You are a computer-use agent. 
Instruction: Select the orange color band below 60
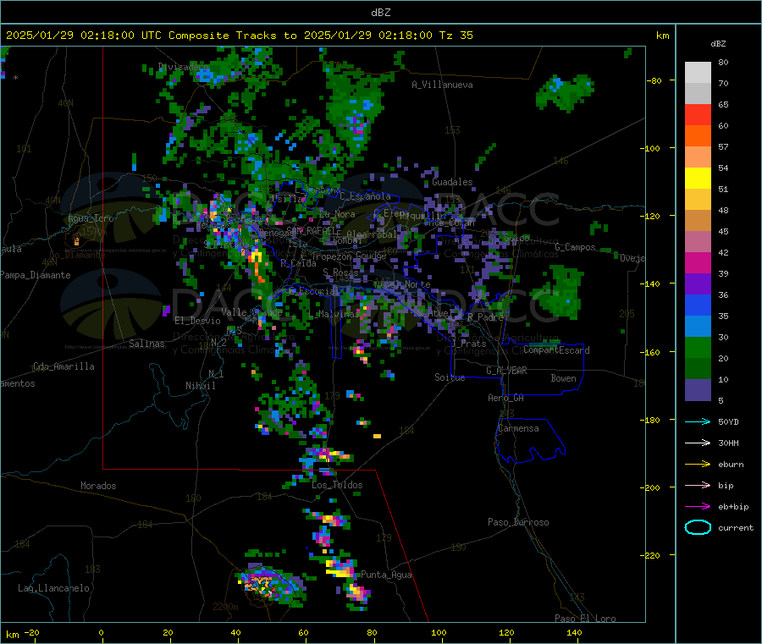698,136
